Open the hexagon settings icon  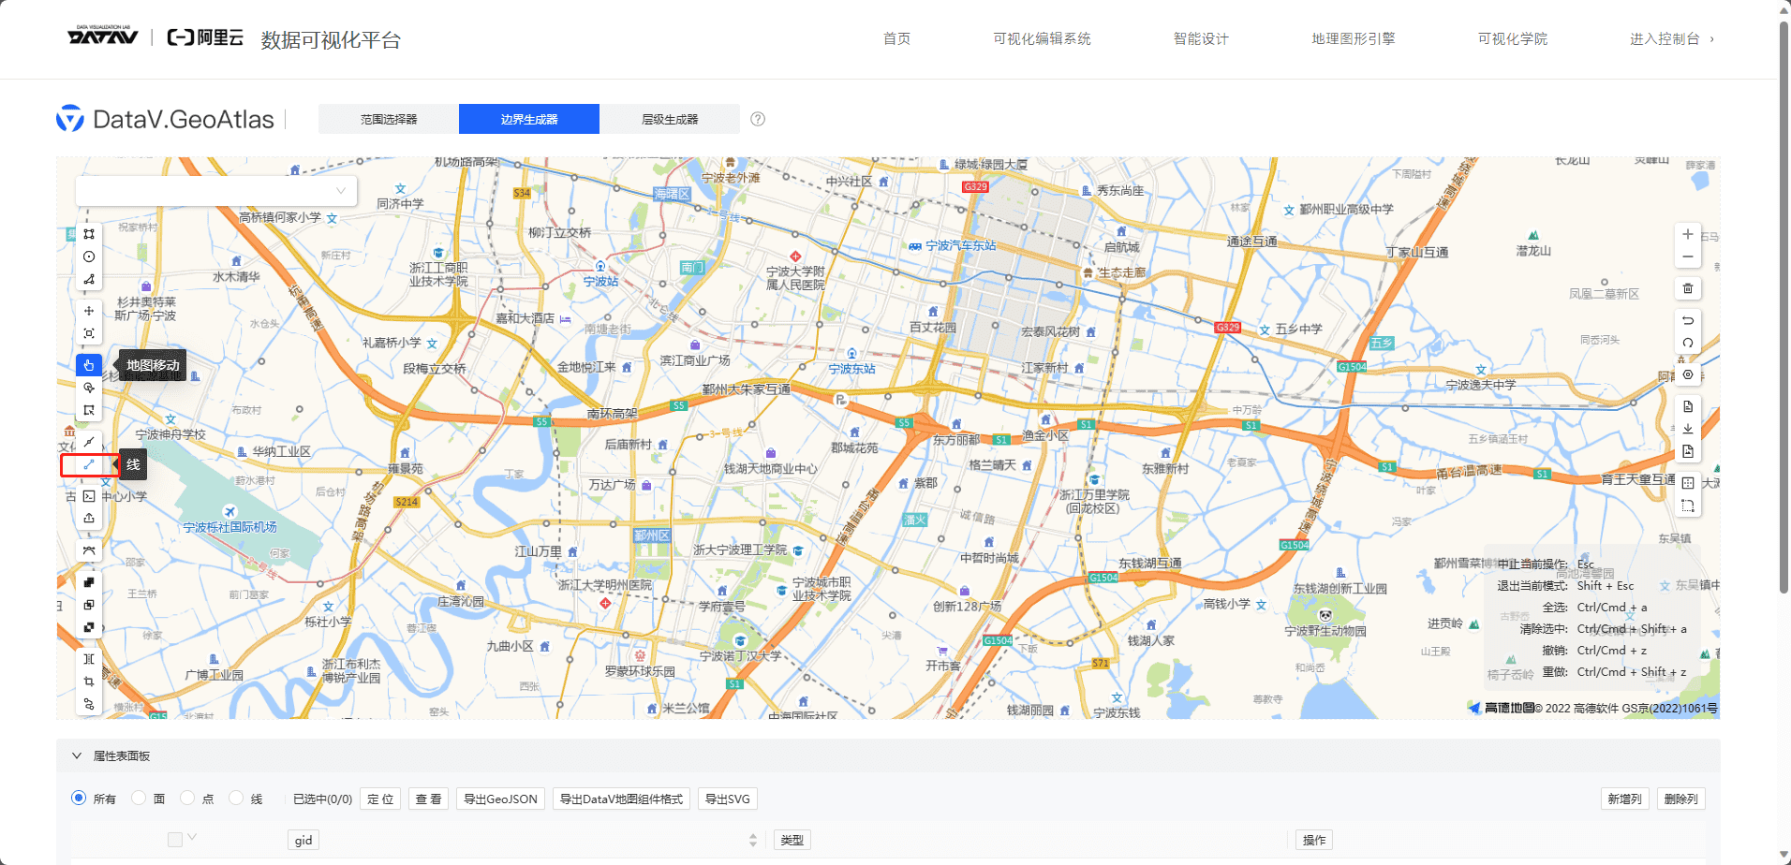[x=1688, y=374]
